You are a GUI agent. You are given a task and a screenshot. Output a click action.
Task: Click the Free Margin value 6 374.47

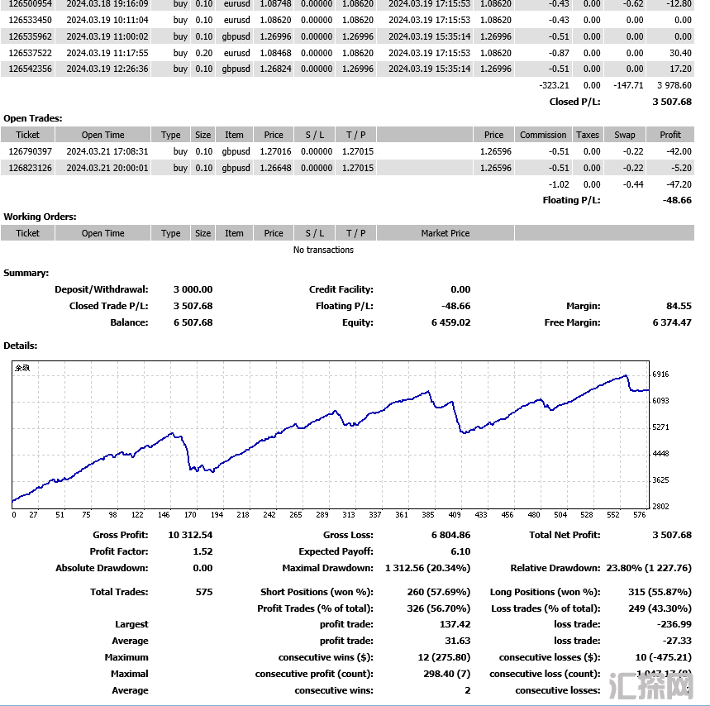click(671, 322)
